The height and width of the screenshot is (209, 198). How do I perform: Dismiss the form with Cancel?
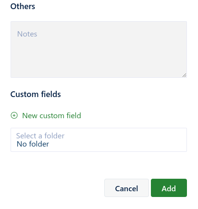(126, 188)
